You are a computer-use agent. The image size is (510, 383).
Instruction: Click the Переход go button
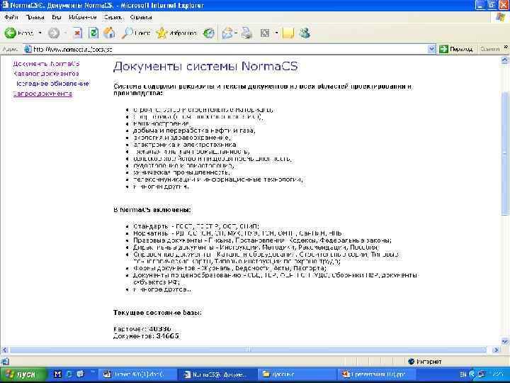coord(455,49)
